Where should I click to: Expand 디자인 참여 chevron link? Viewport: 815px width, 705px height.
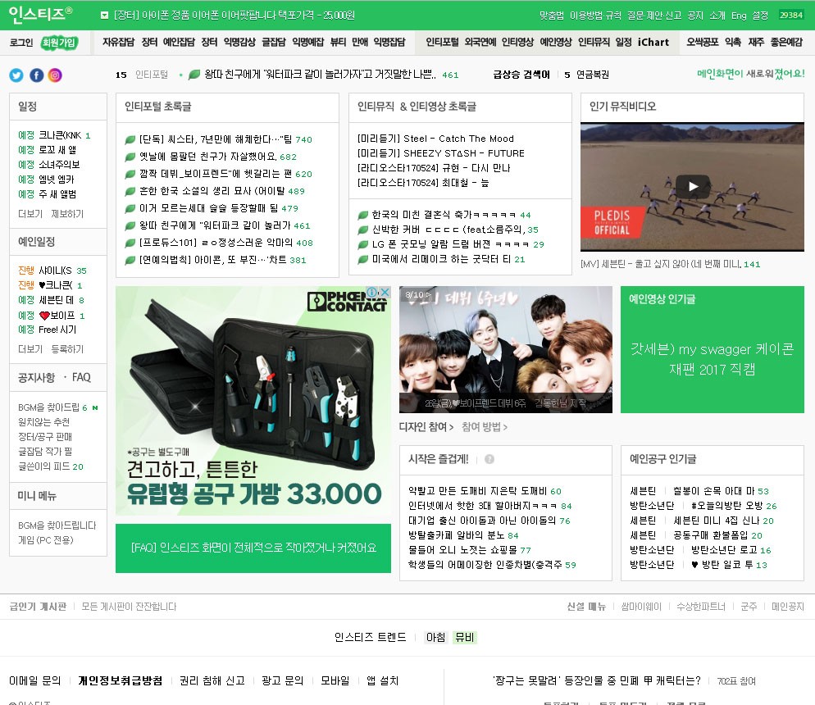[x=426, y=427]
